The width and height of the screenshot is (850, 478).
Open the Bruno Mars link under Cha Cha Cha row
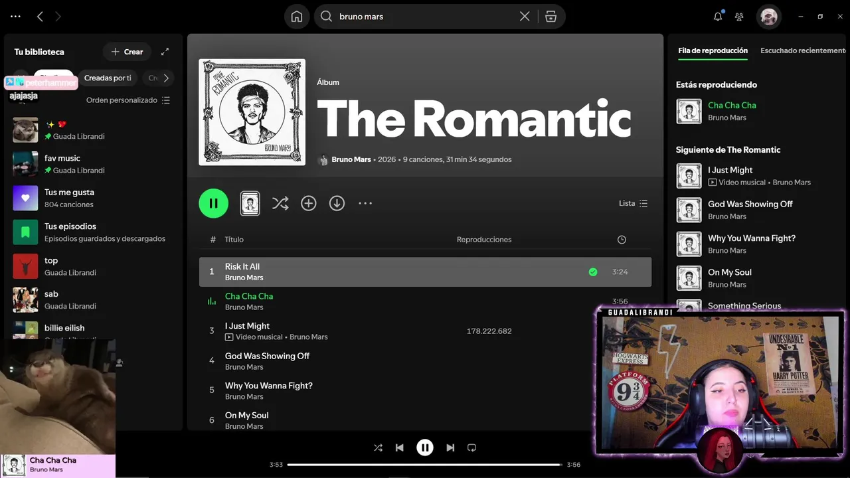coord(244,307)
